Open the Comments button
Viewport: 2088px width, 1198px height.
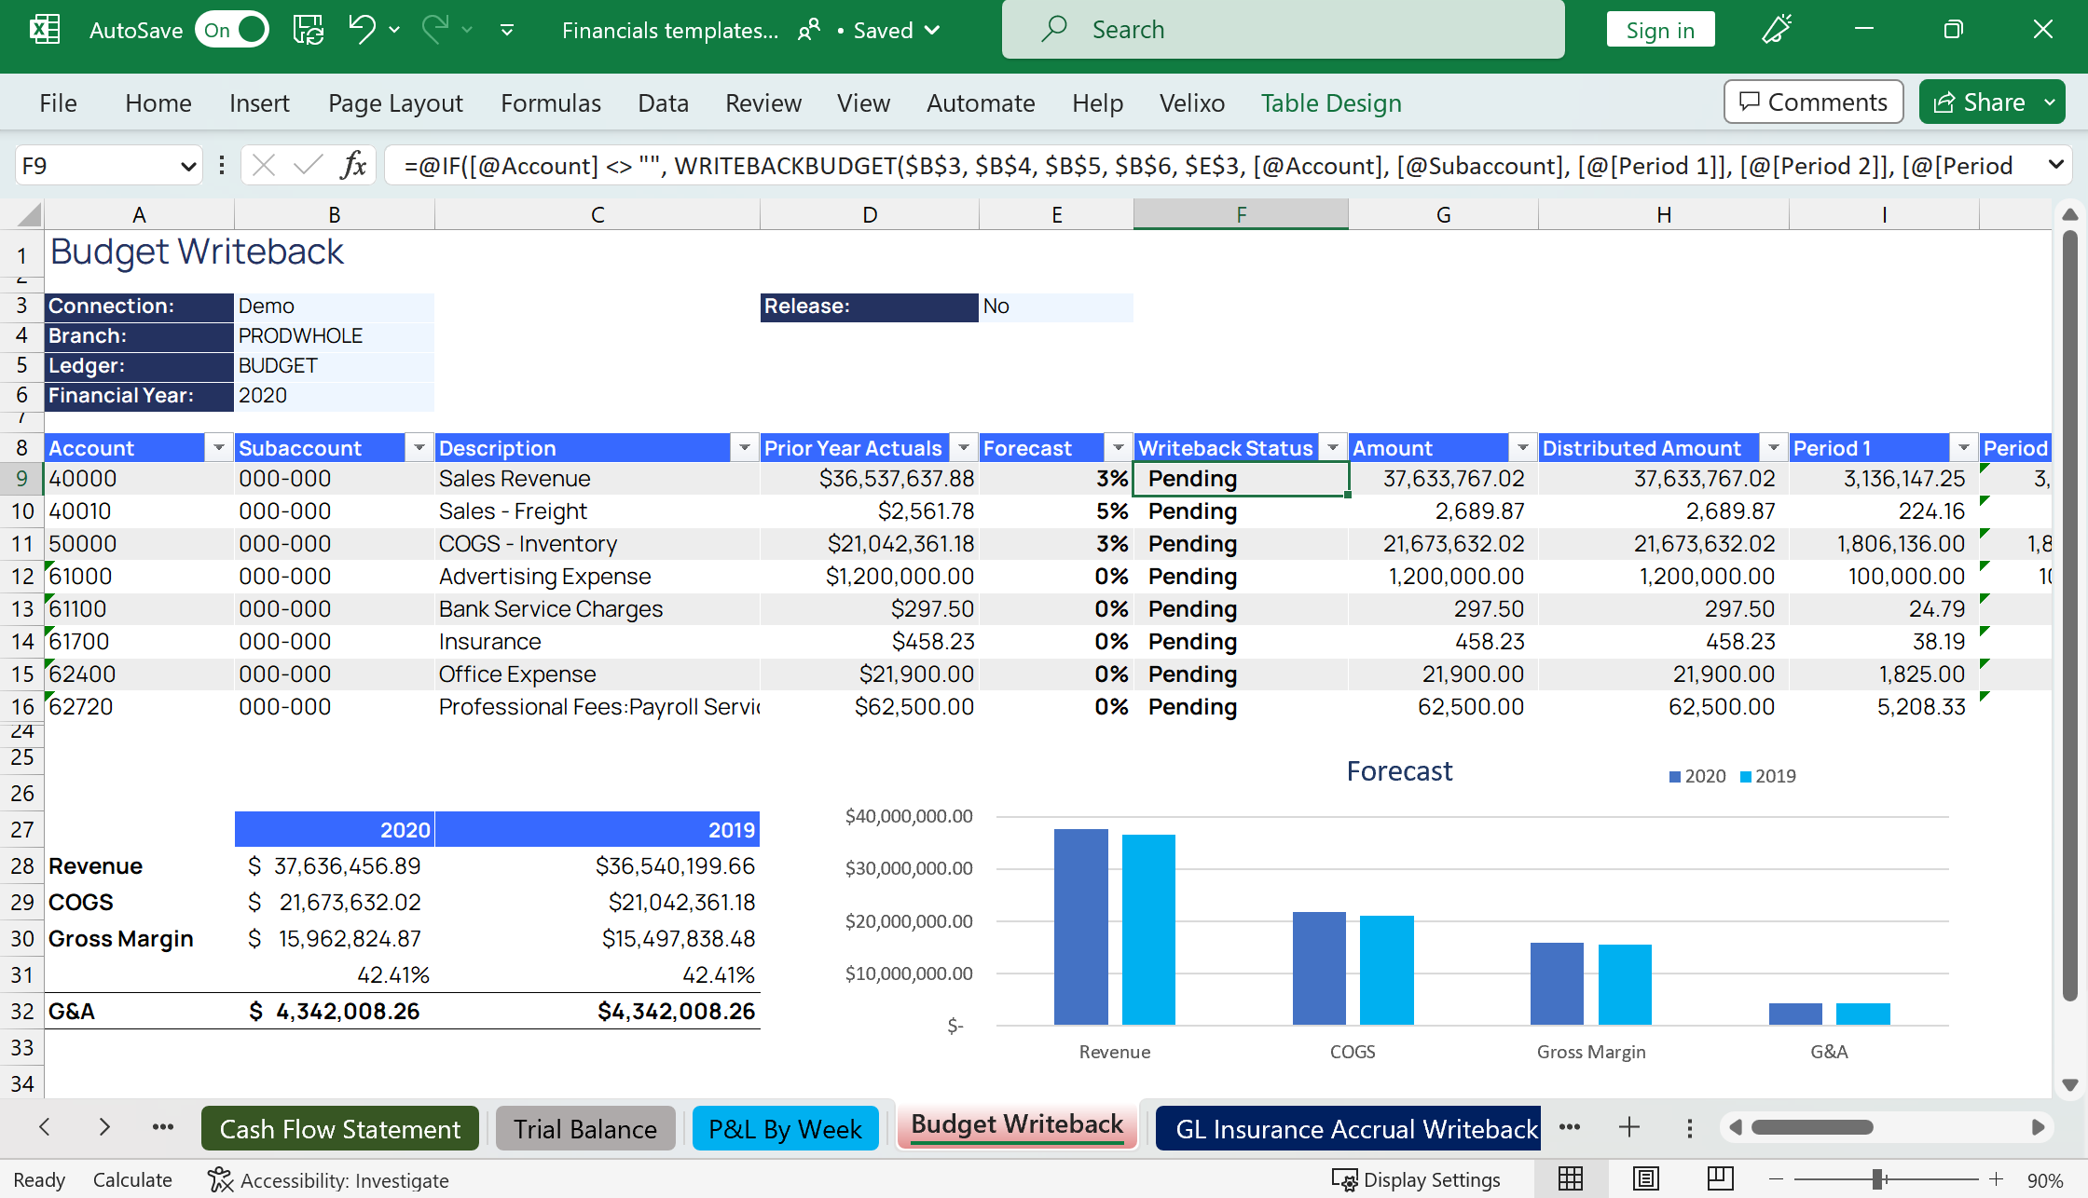click(1814, 102)
